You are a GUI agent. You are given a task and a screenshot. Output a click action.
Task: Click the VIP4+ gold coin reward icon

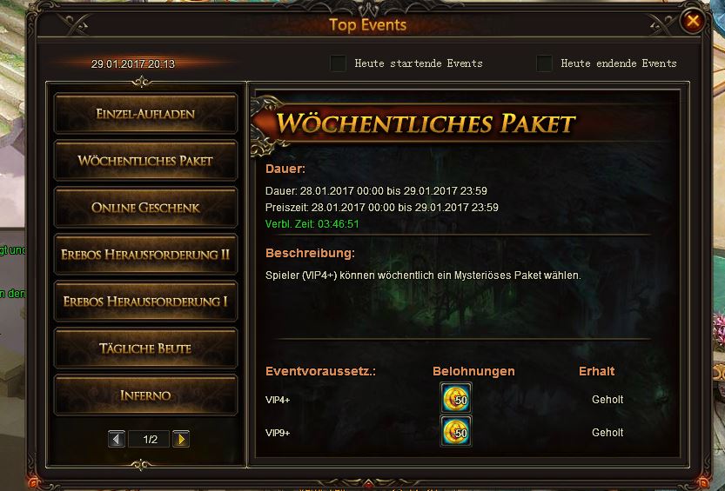click(456, 398)
